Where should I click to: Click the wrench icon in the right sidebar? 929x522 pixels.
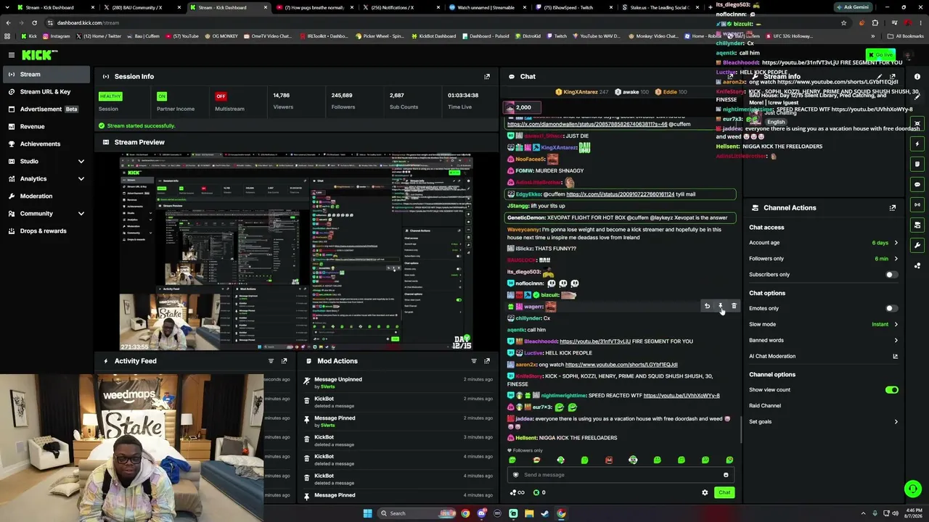[917, 245]
